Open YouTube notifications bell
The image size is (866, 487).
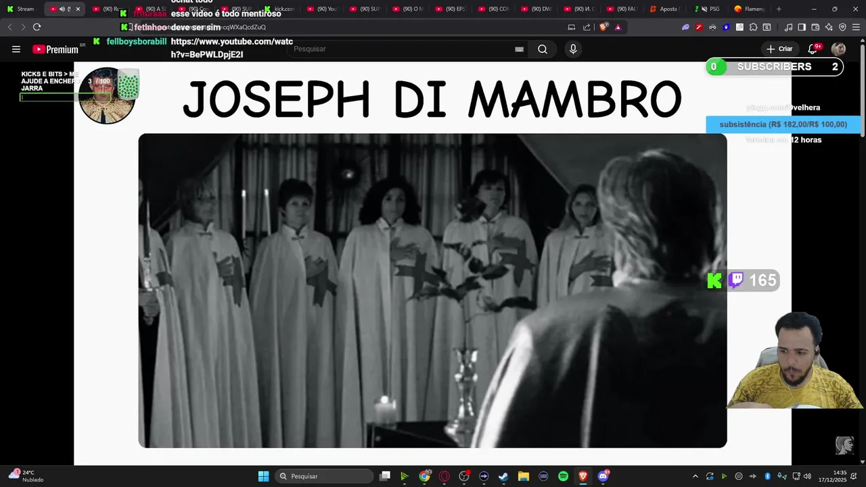pos(813,49)
